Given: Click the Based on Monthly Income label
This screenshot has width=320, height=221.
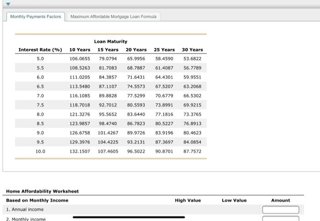Looking at the screenshot, I should click(x=37, y=200).
